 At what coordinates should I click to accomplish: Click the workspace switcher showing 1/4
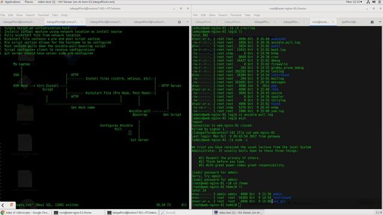379,213
